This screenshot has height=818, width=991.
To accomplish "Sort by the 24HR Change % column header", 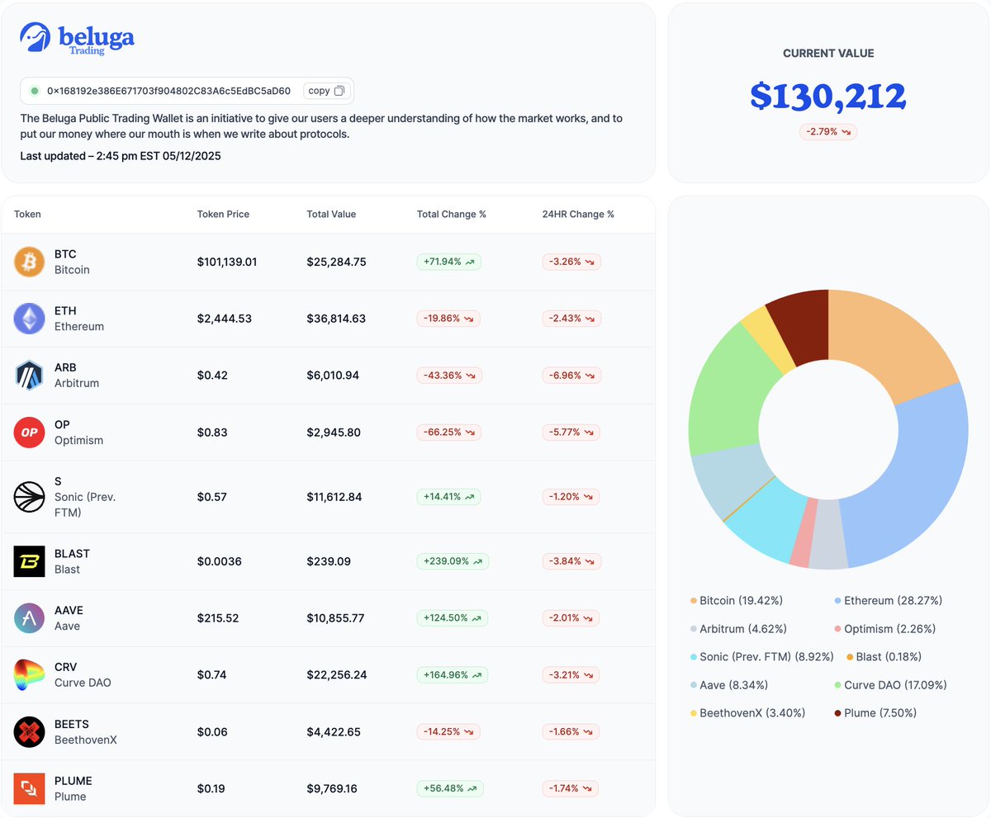I will click(578, 214).
